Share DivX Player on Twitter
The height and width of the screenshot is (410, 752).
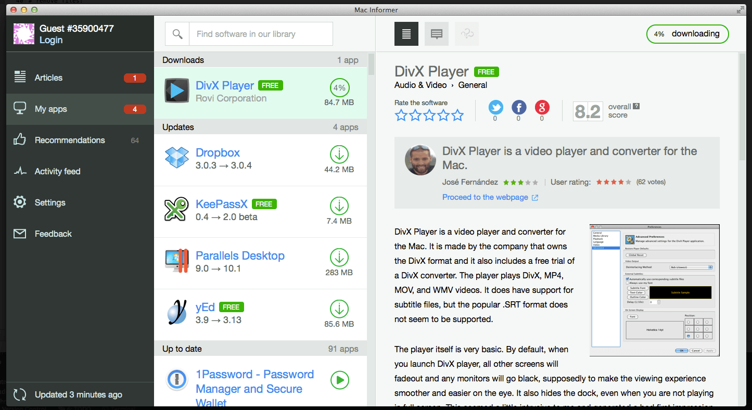pyautogui.click(x=495, y=108)
